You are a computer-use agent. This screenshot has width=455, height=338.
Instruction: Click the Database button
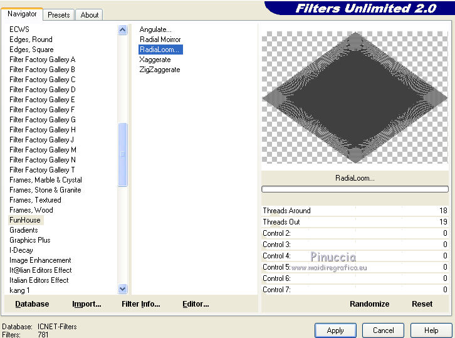[32, 304]
